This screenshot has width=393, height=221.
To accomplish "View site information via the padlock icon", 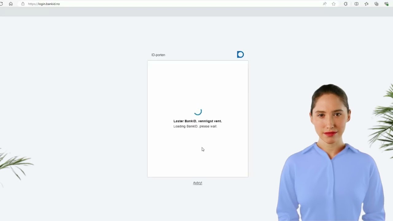I will pyautogui.click(x=23, y=4).
